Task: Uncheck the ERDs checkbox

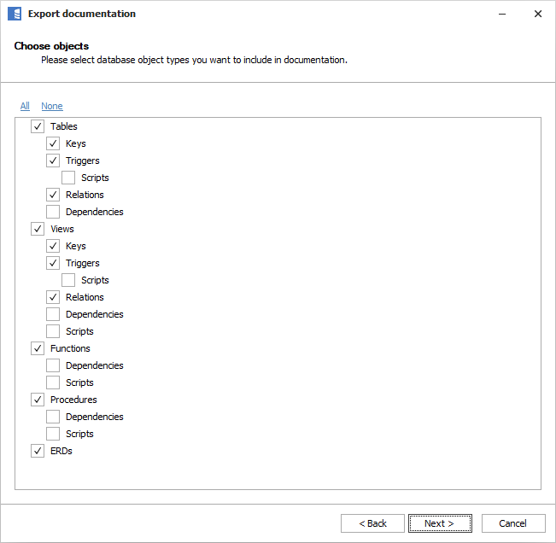Action: [38, 451]
